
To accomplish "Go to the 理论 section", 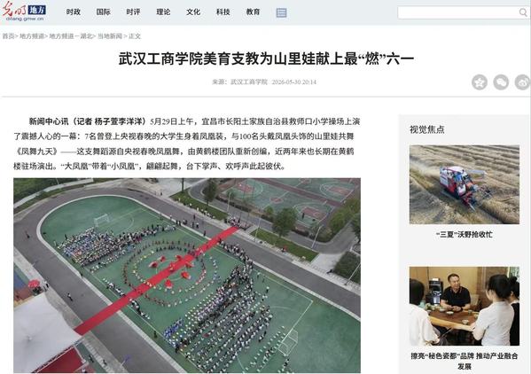I will tap(163, 12).
